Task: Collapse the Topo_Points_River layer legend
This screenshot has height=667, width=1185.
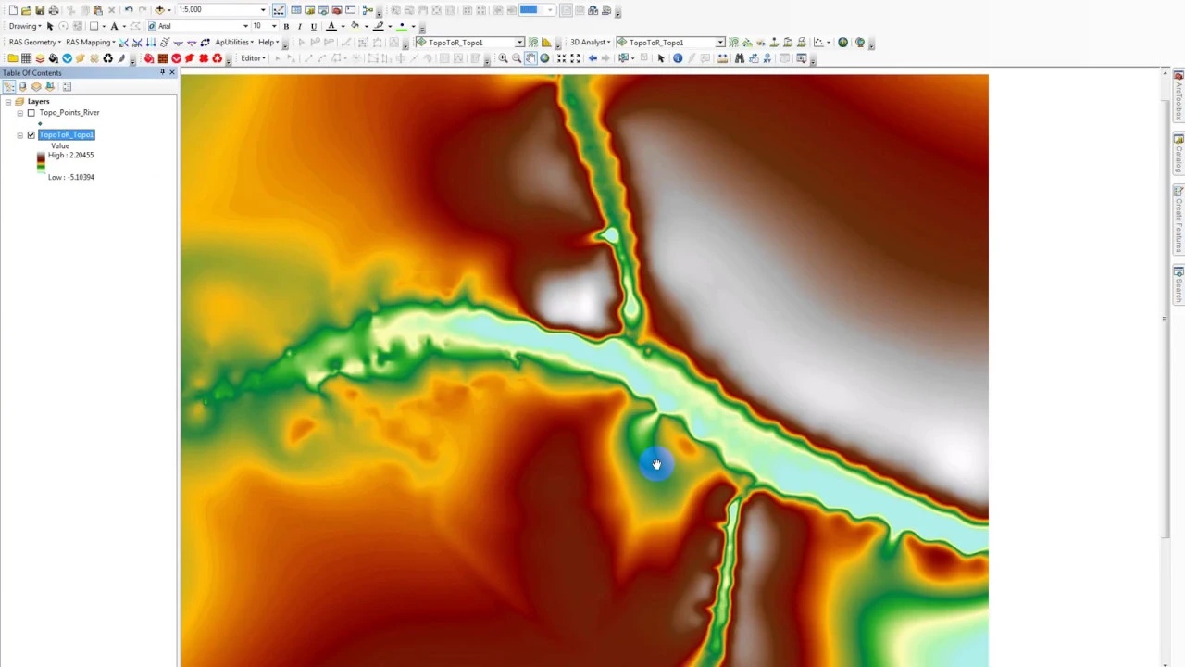Action: [x=19, y=113]
